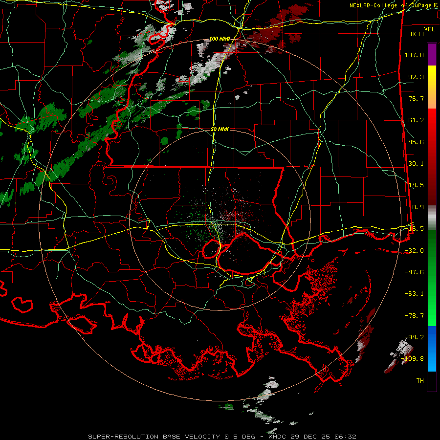This screenshot has height=440, width=440.
Task: Click the TH label at the scale bottom
Action: (420, 381)
